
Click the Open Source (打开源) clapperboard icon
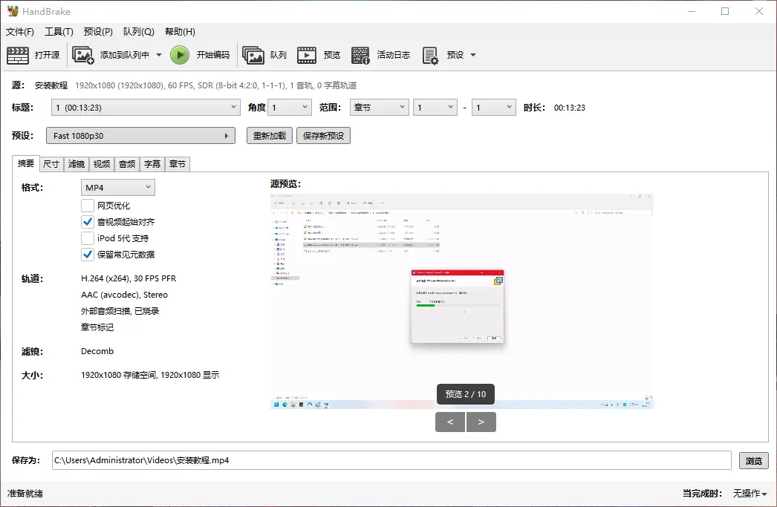[18, 55]
